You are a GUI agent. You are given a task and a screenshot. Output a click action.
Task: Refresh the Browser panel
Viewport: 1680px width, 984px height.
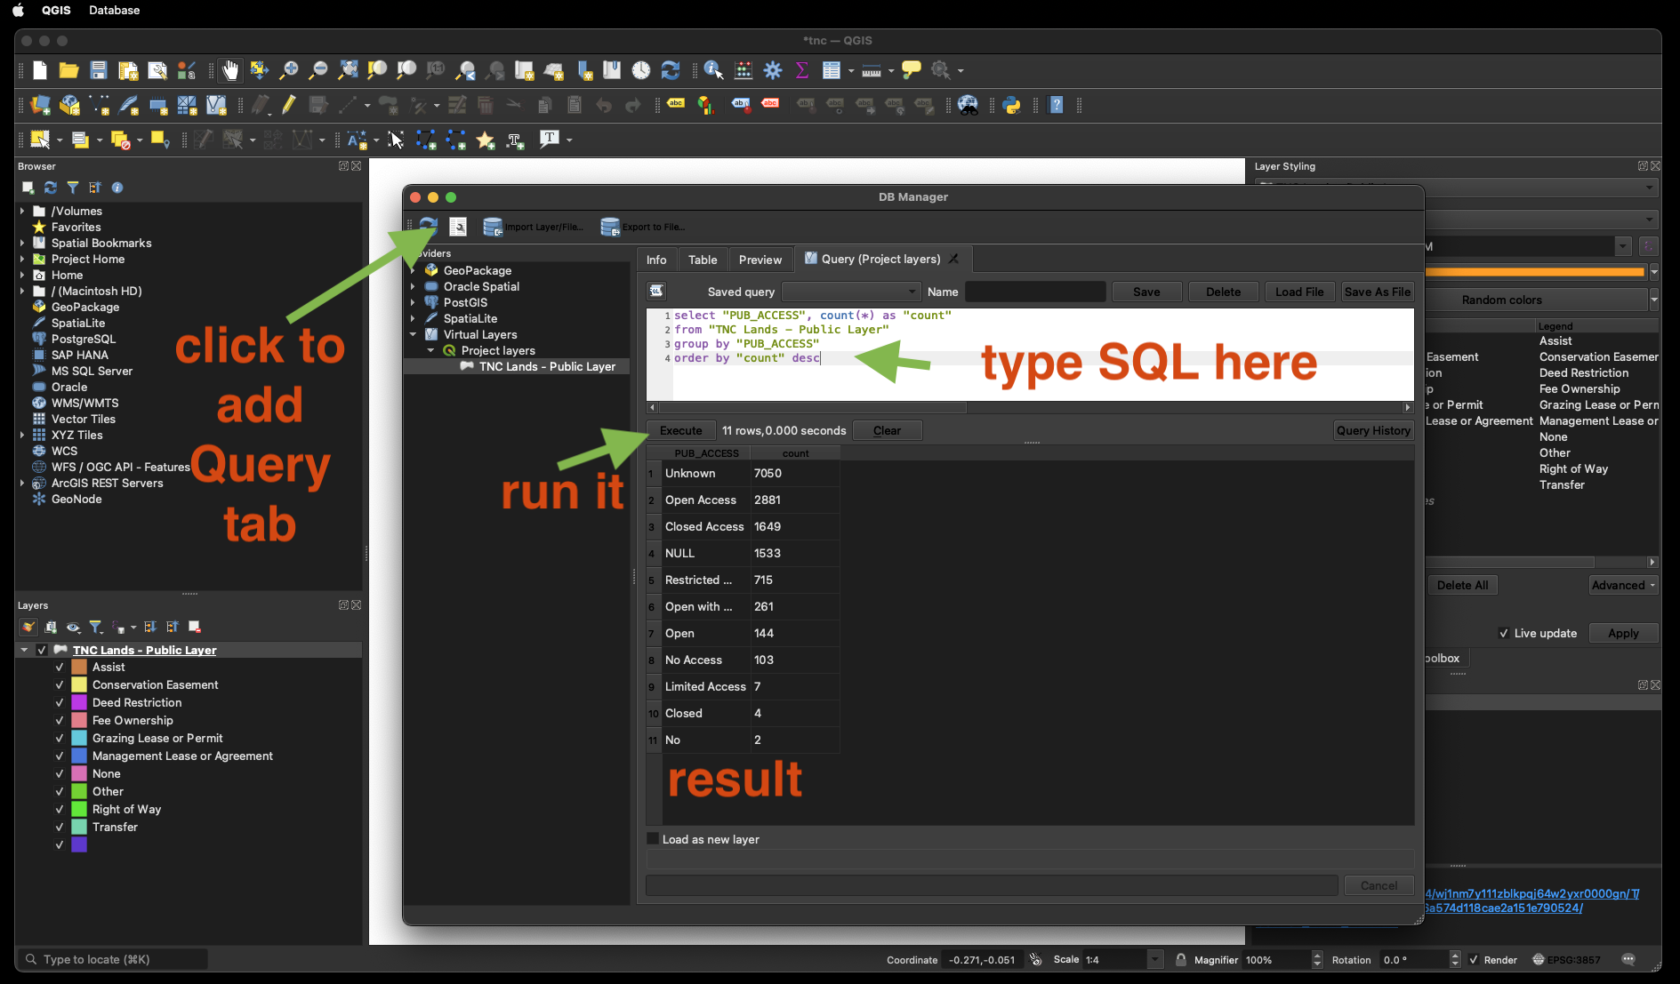click(x=51, y=188)
